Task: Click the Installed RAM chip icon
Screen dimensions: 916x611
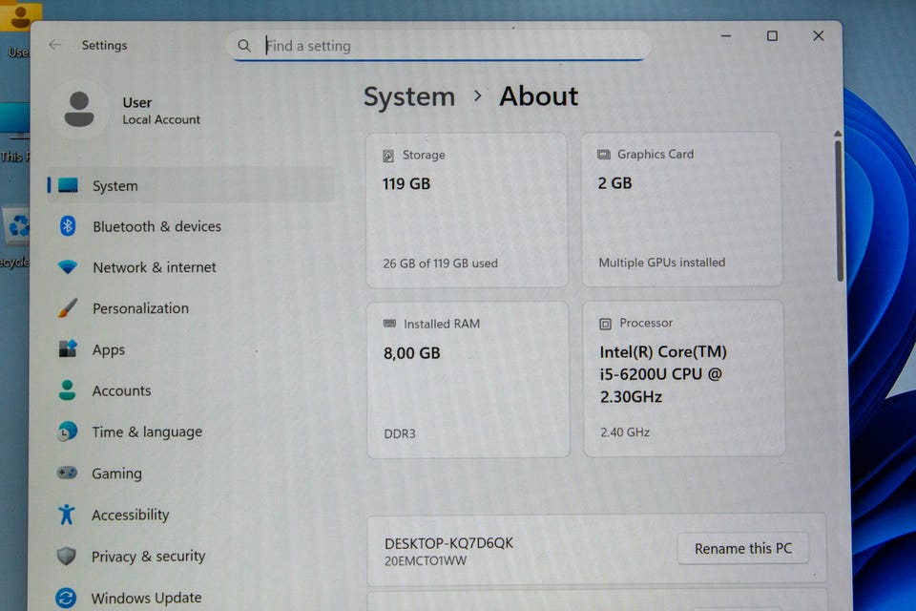Action: coord(389,324)
